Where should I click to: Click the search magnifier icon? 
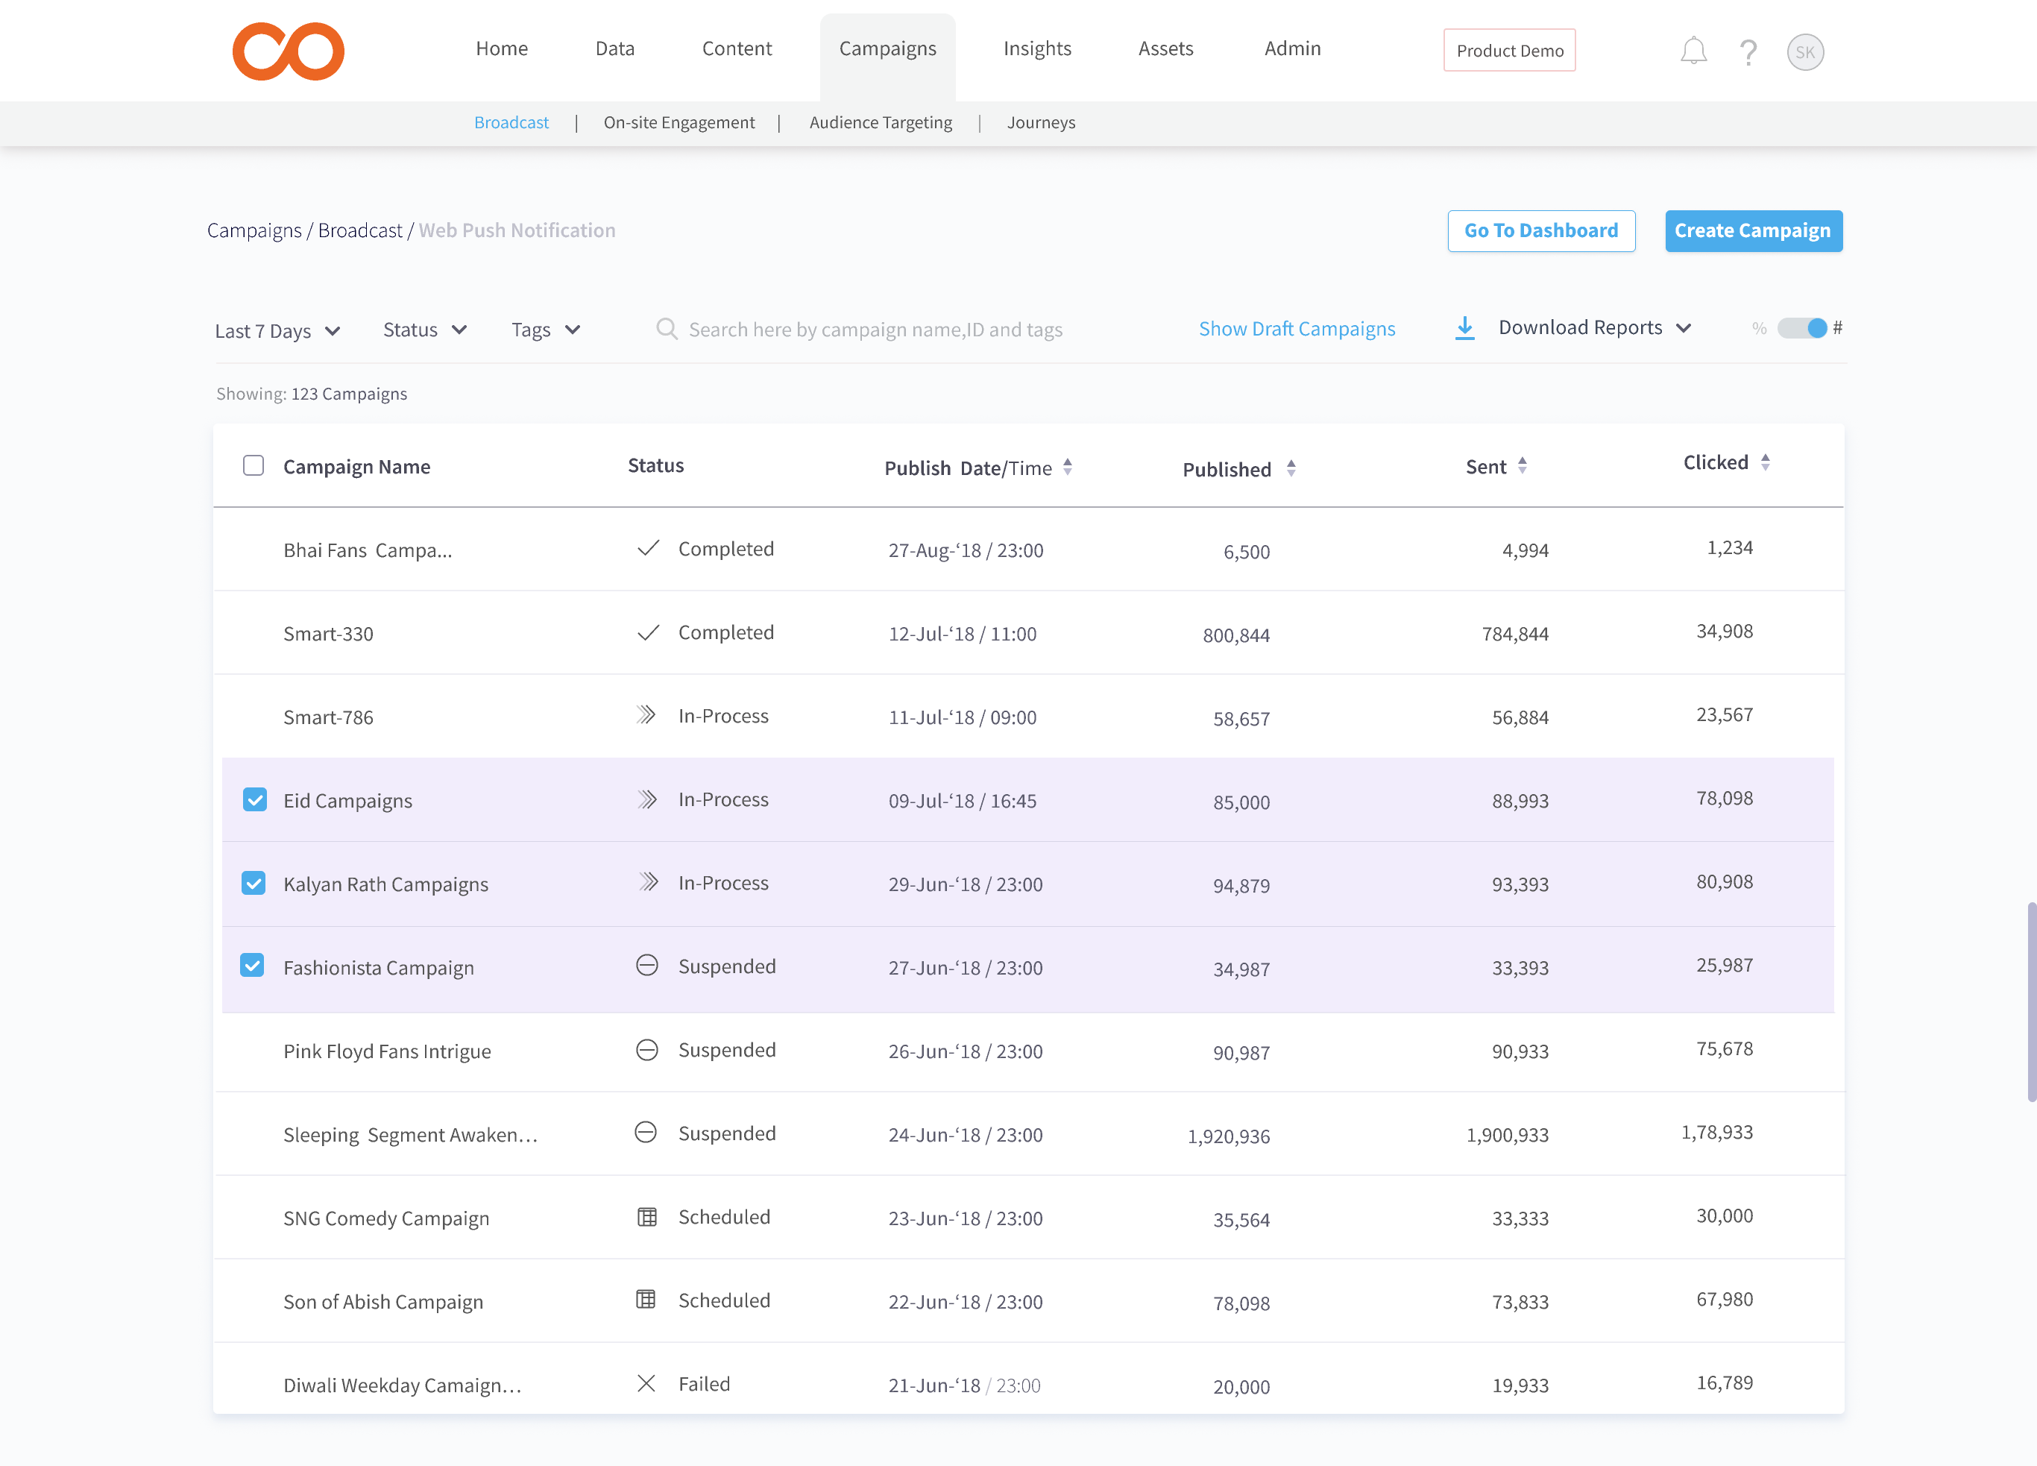(x=667, y=329)
